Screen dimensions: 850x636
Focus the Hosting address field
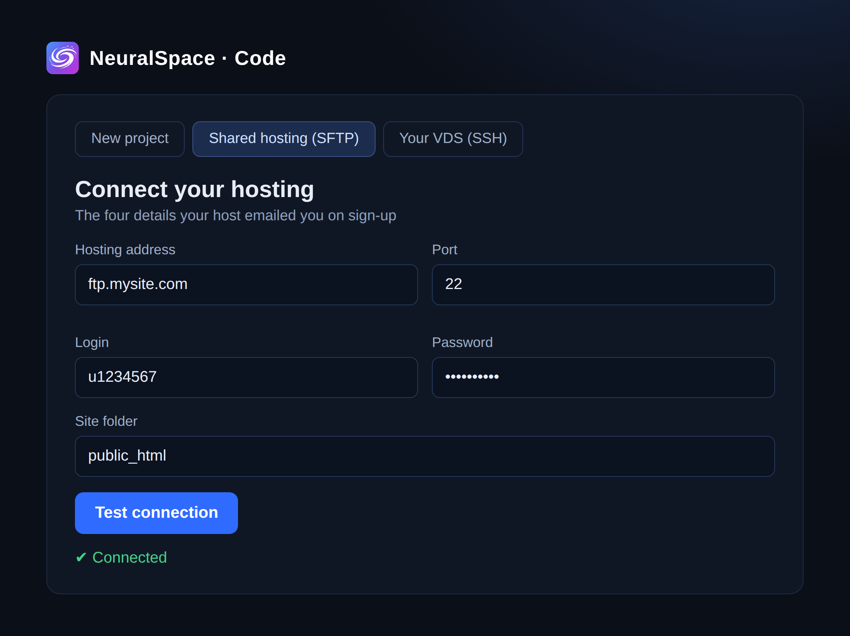(246, 285)
